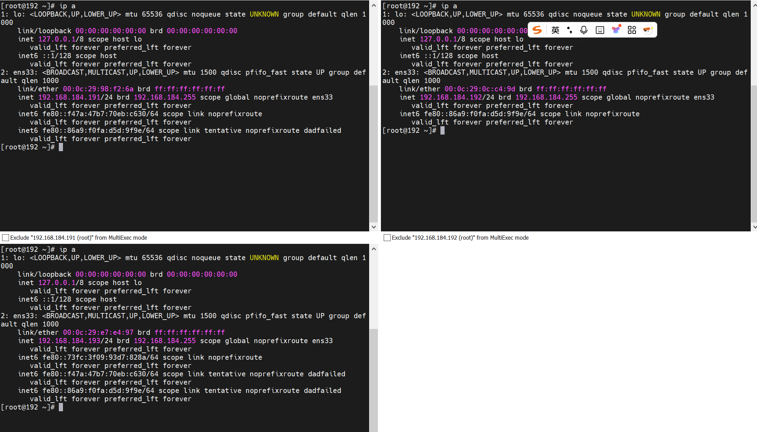Open the on-screen soft keyboard icon
This screenshot has height=432, width=757.
click(600, 30)
